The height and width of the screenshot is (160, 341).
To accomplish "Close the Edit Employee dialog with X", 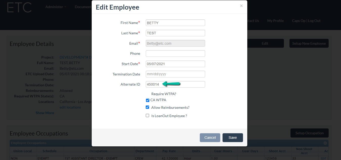I will point(241,6).
